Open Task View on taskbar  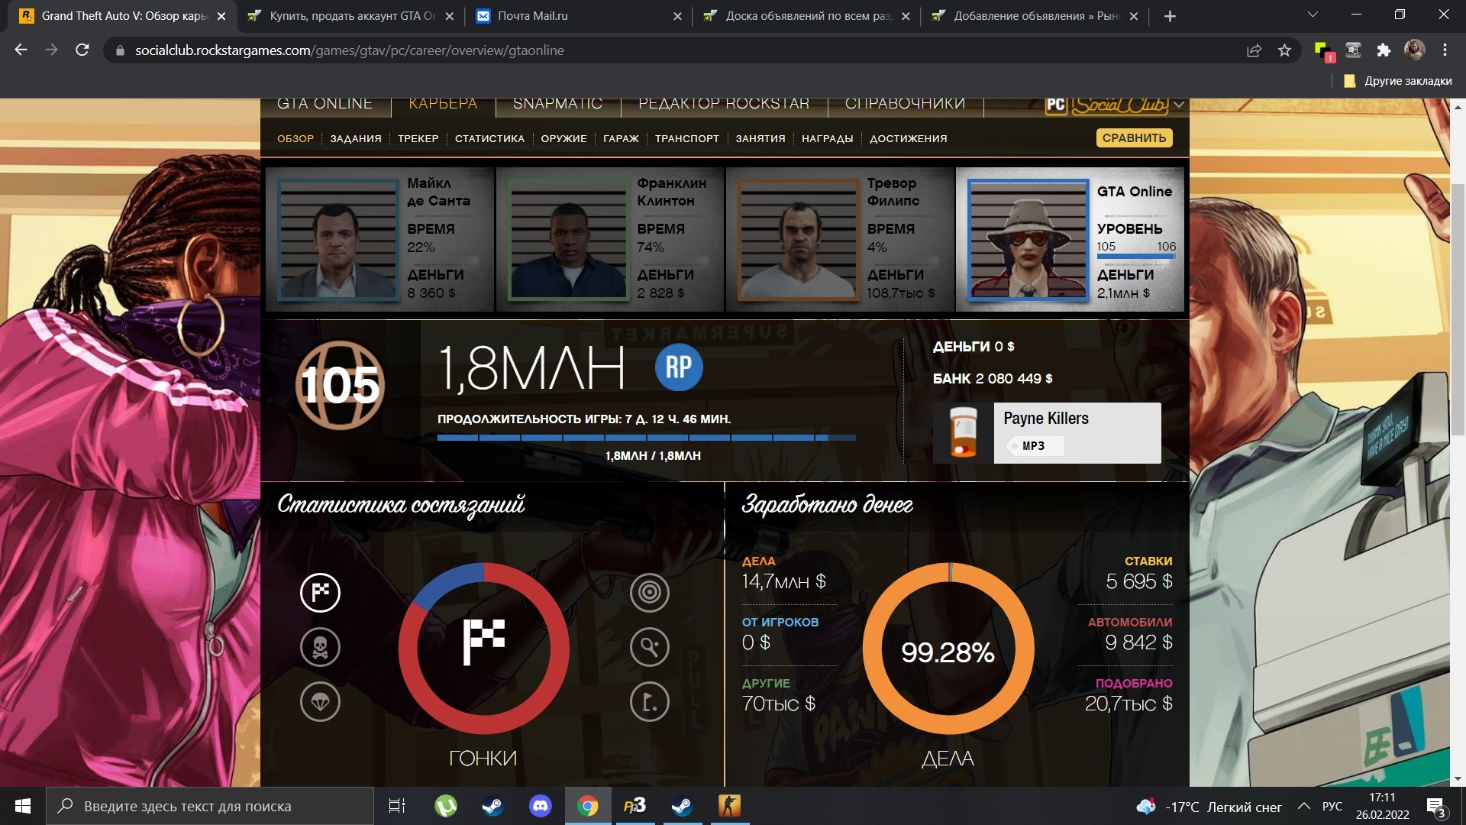(x=397, y=806)
